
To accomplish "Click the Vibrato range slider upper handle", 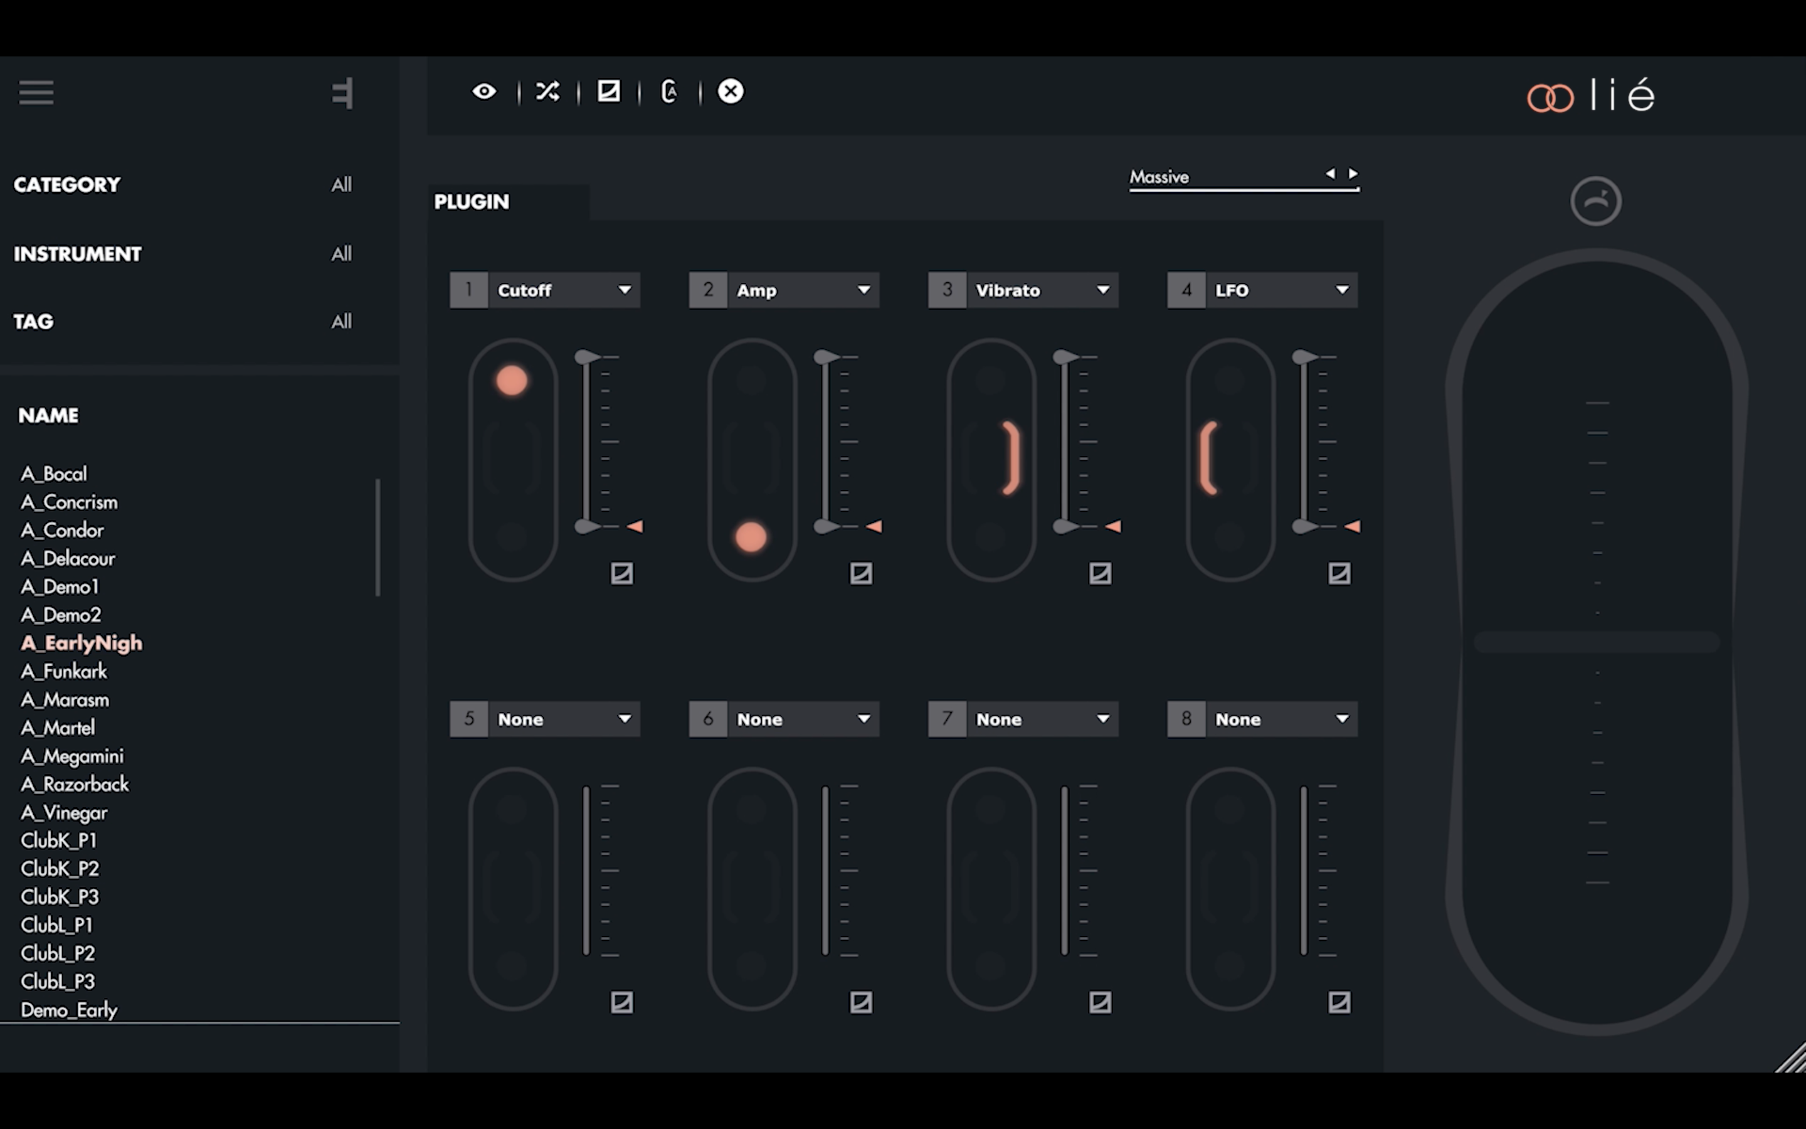I will [1065, 357].
